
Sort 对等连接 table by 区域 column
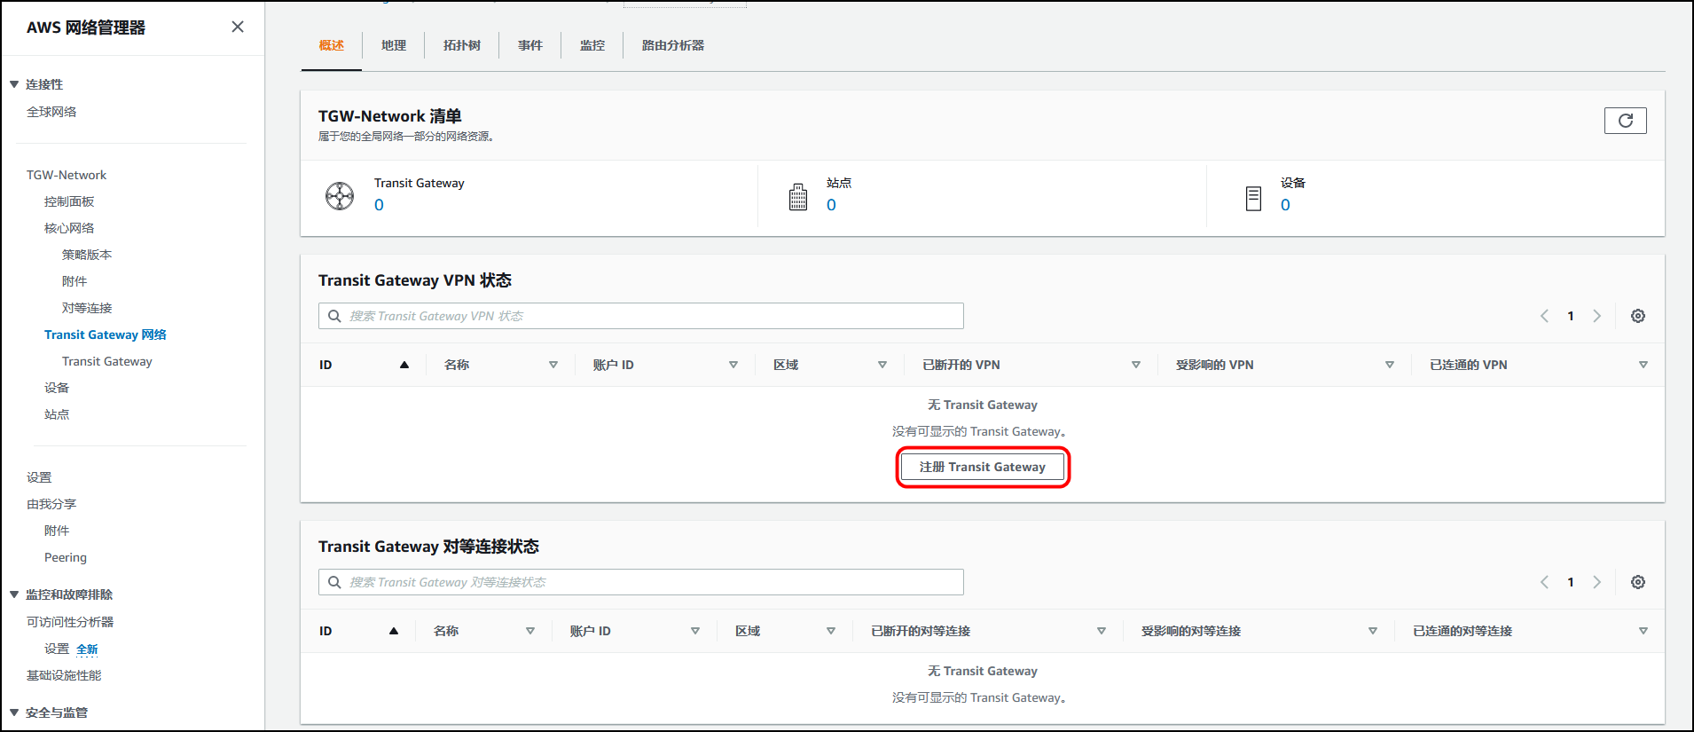pos(831,631)
